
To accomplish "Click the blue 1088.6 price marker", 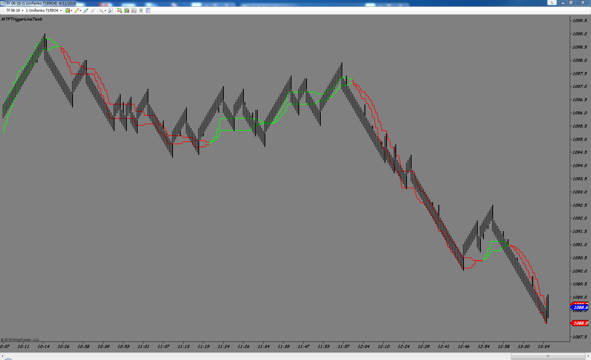I will pyautogui.click(x=580, y=307).
